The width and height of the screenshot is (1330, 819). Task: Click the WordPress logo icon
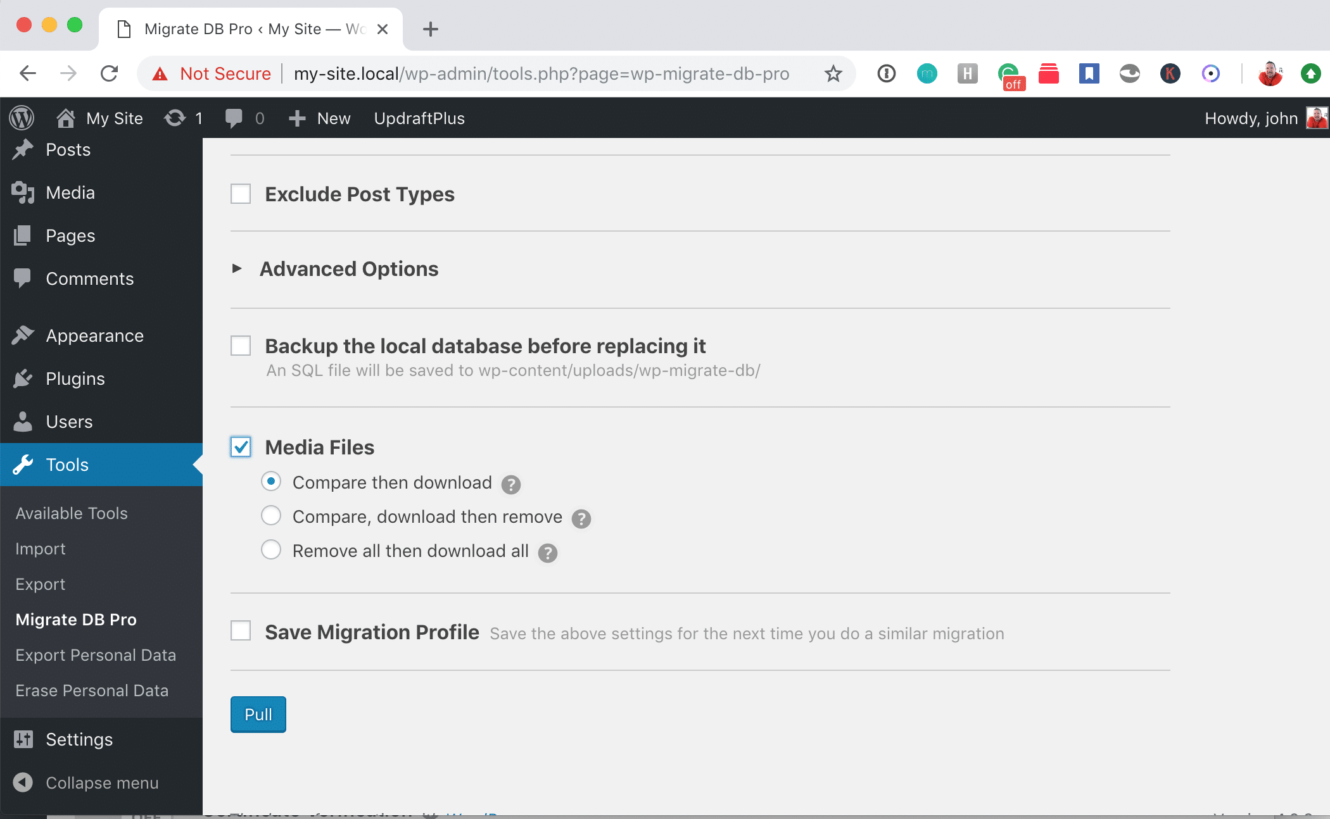[22, 118]
